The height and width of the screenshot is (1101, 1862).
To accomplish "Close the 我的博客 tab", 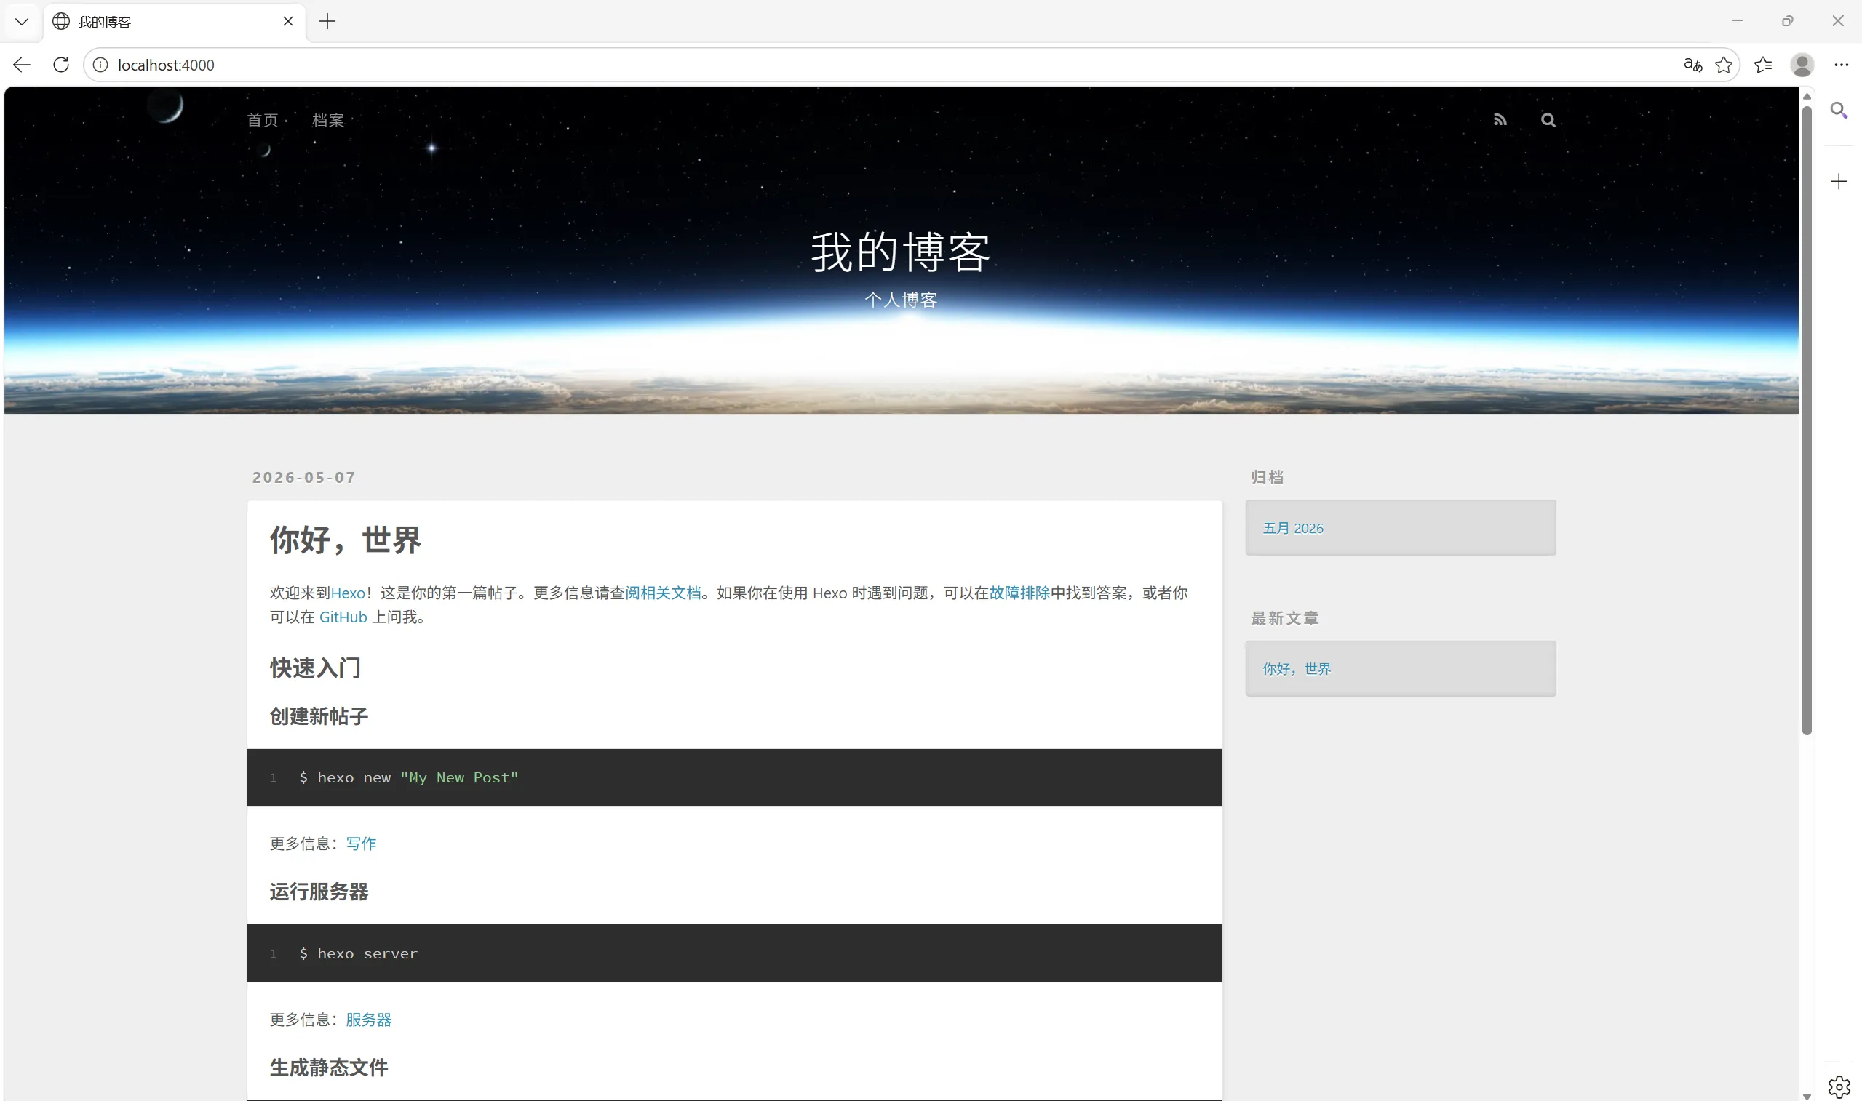I will (x=288, y=22).
